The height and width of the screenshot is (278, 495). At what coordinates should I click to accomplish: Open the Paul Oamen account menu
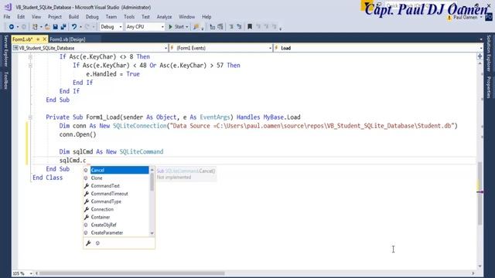[465, 18]
